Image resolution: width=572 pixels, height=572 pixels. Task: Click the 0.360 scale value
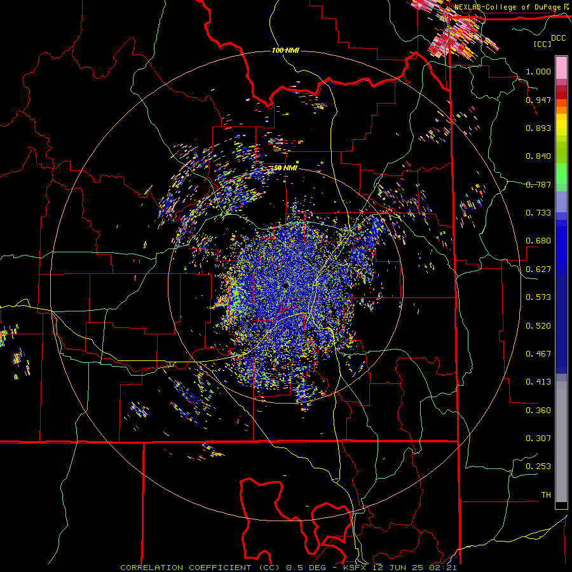[538, 411]
